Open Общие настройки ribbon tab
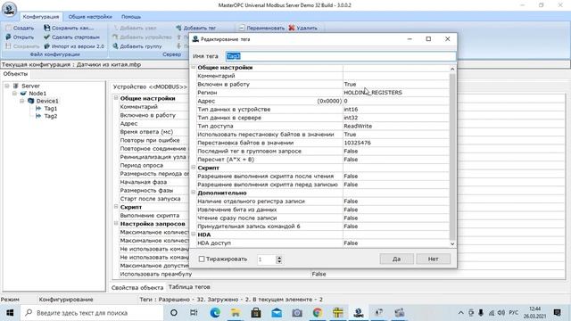Viewport: 571px width, 321px height. 90,17
